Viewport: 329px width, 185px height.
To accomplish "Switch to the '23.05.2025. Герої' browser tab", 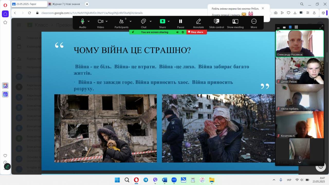I will tap(29, 4).
